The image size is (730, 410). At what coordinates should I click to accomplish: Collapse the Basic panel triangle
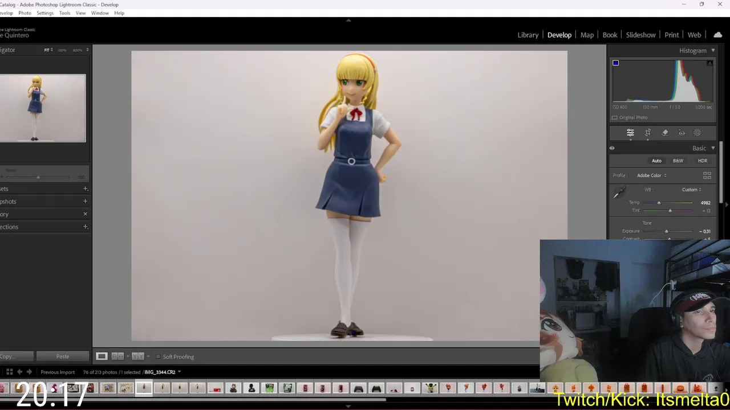[713, 148]
